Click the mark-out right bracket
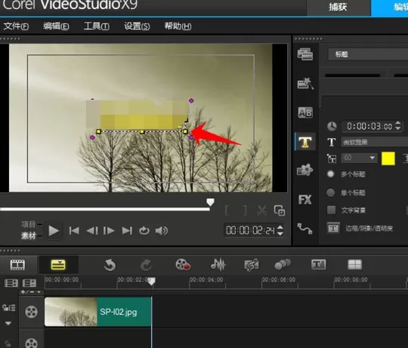 point(245,211)
